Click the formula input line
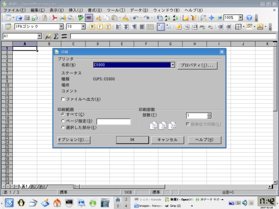This screenshot has width=279, height=209. pos(173,36)
